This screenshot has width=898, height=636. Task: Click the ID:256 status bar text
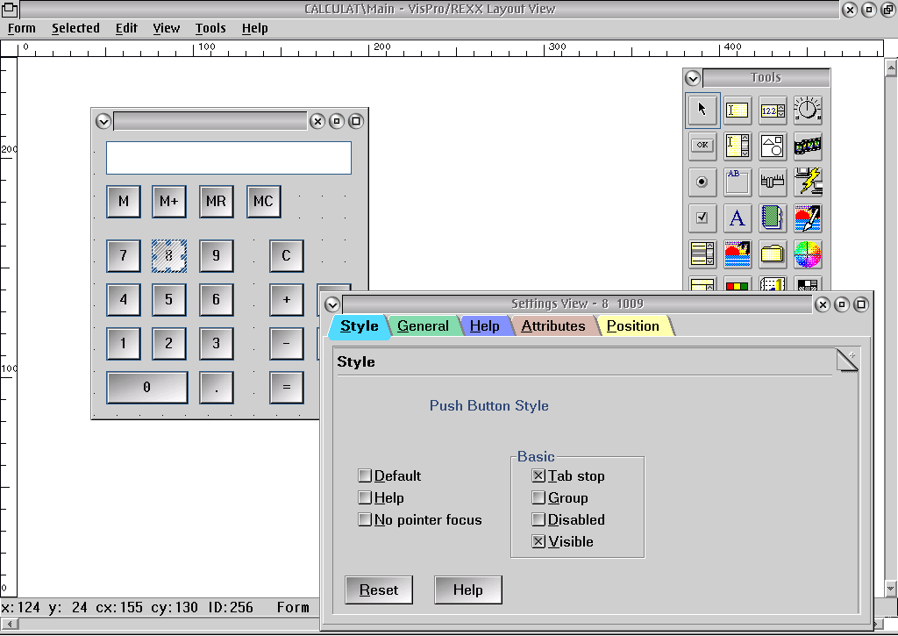(231, 607)
